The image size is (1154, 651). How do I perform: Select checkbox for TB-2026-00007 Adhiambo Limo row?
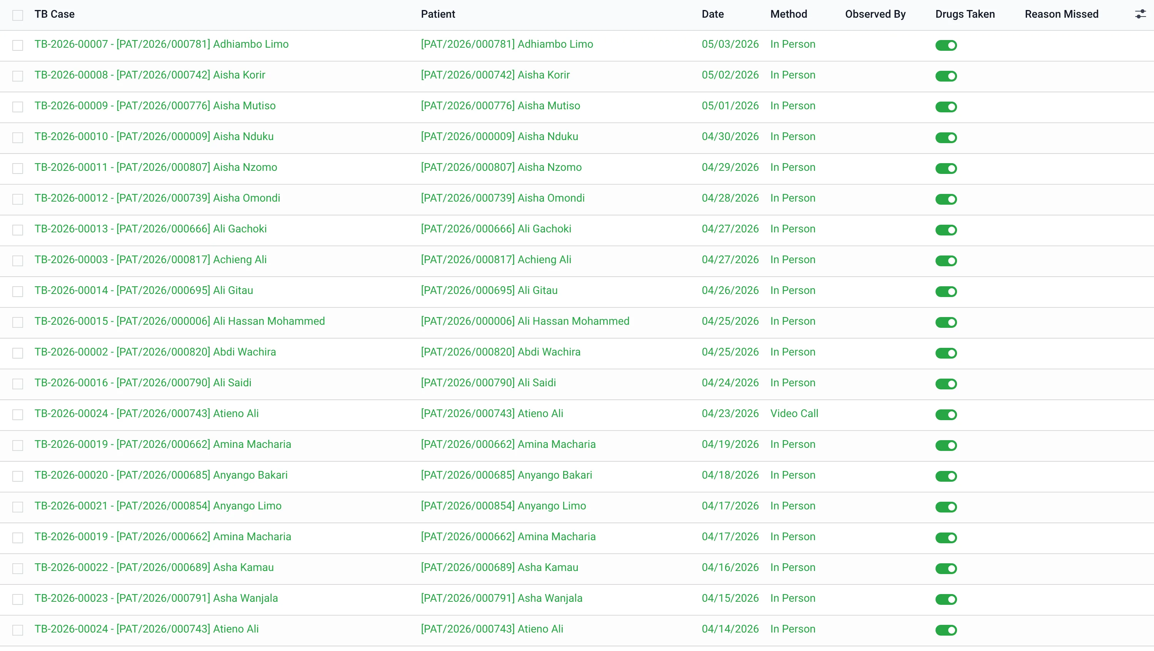coord(17,45)
